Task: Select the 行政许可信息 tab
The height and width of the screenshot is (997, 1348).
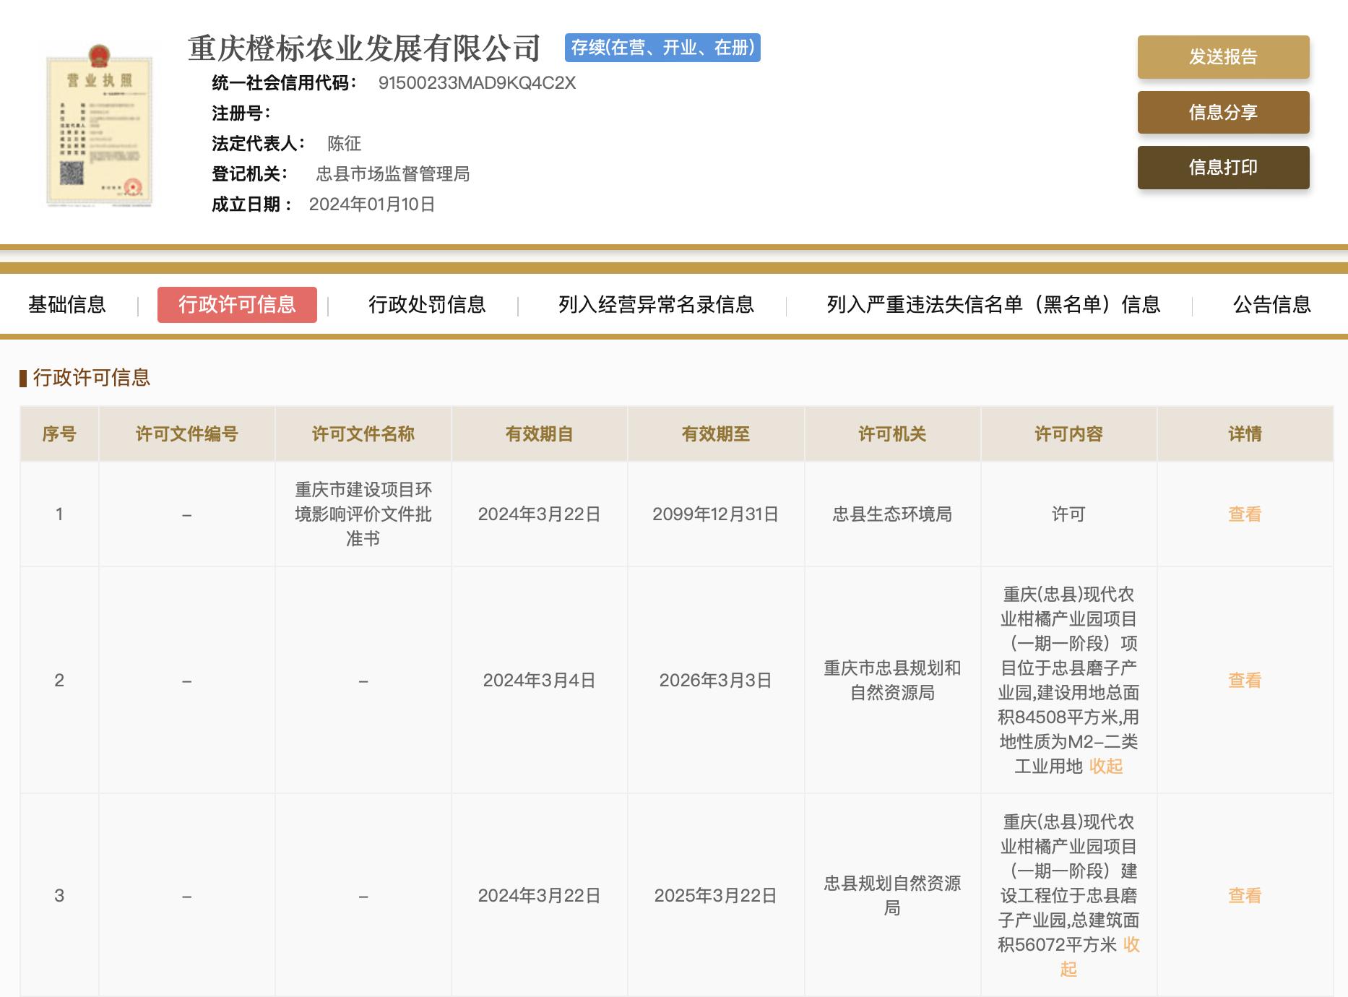Action: 237,305
